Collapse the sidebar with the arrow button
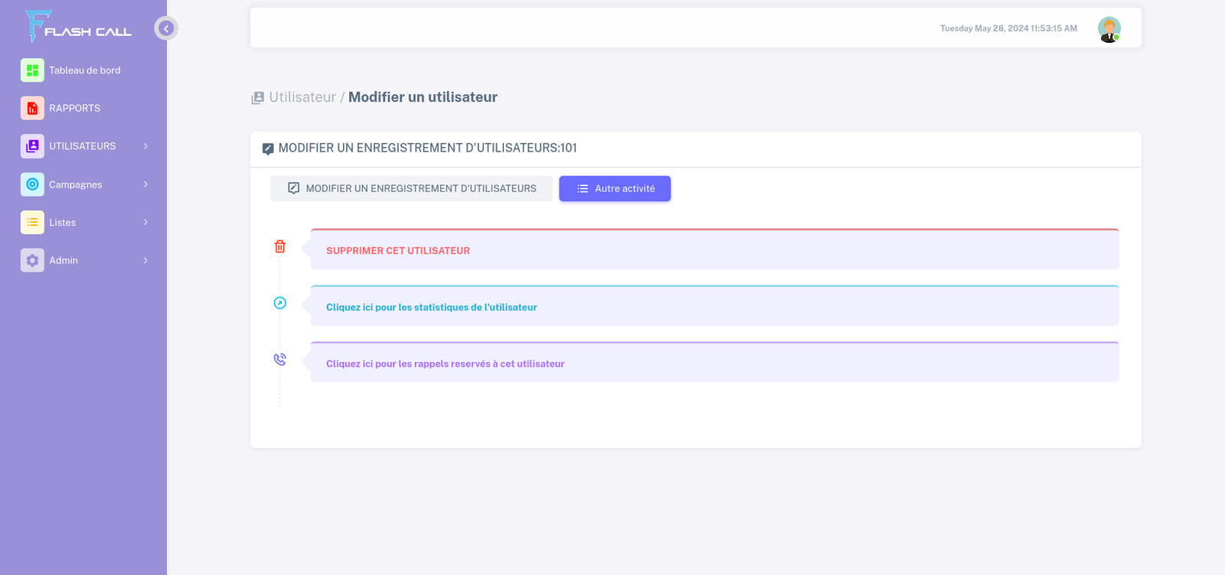The image size is (1225, 575). [x=166, y=28]
